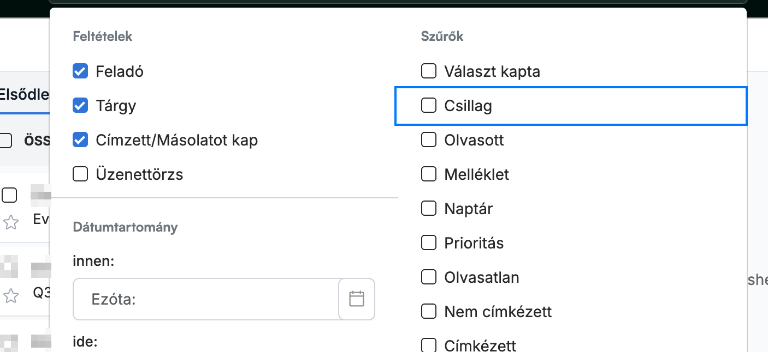Enable the Üzenettörzs condition
768x352 pixels.
(80, 174)
